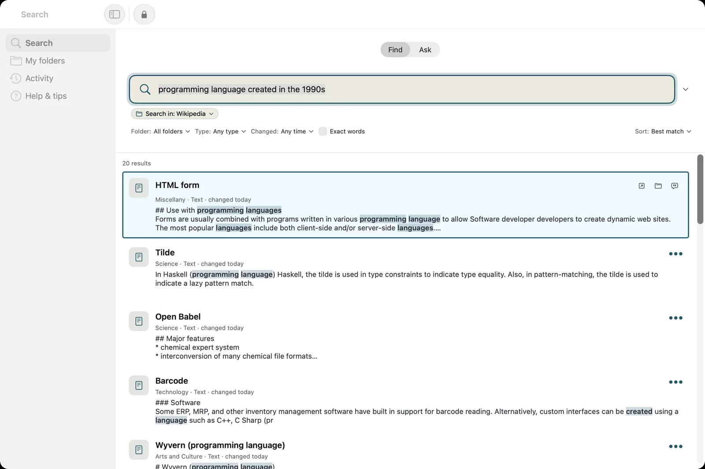This screenshot has width=705, height=469.
Task: Toggle the sidebar panel icon
Action: pyautogui.click(x=115, y=15)
